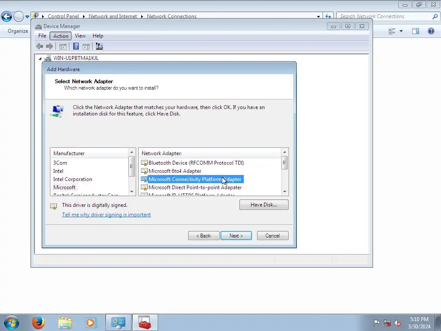
Task: Open Tell me why driver signing is important
Action: click(x=106, y=215)
